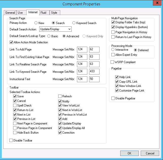This screenshot has height=160, width=163.
Task: Open the Use tab
Action: (x=21, y=13)
